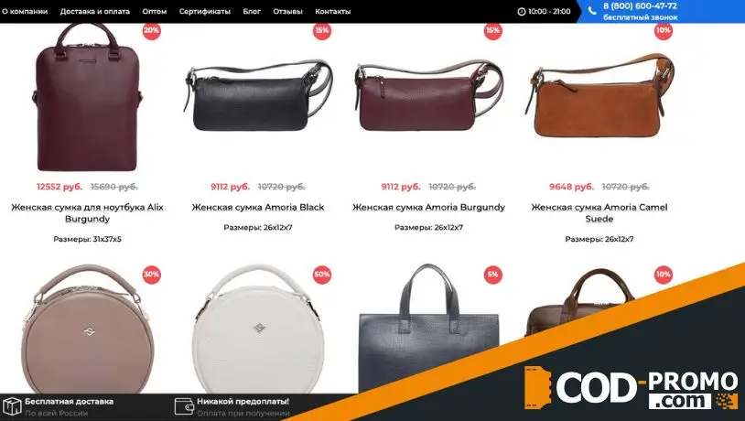Click the COD-PROMO.com logo
The image size is (745, 421).
click(632, 388)
